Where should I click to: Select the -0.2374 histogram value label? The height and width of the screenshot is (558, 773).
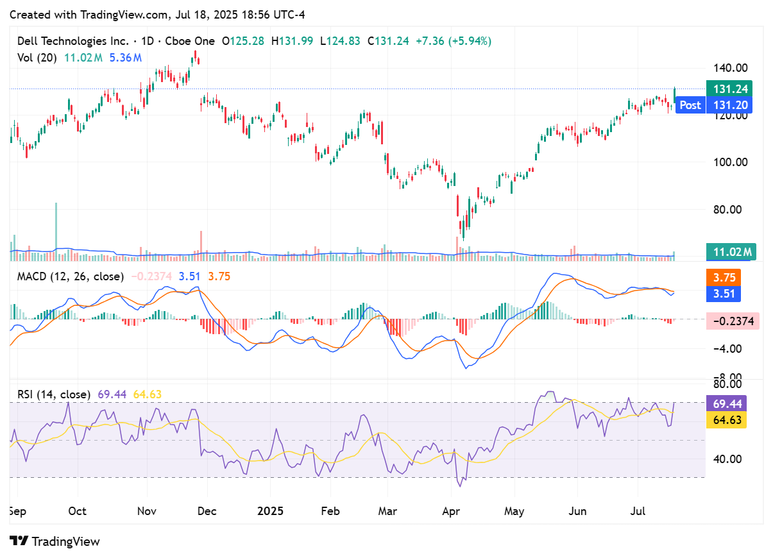(731, 320)
